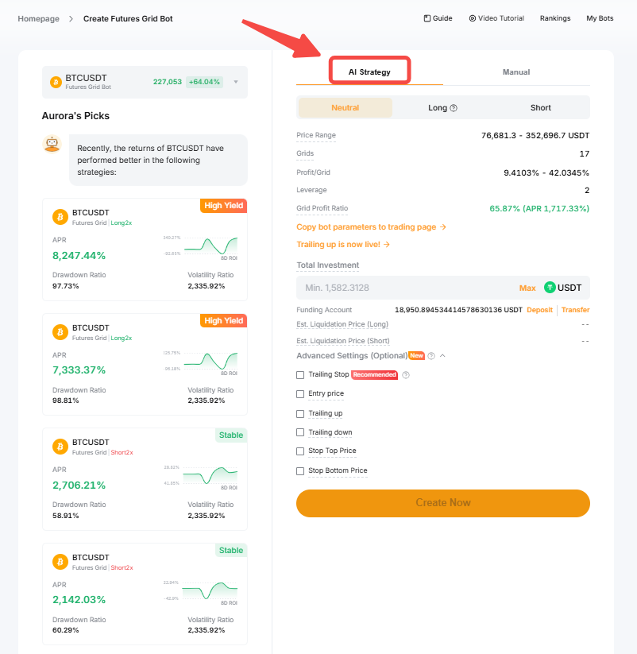Tick the Stop Bottom Price checkbox

pos(300,471)
